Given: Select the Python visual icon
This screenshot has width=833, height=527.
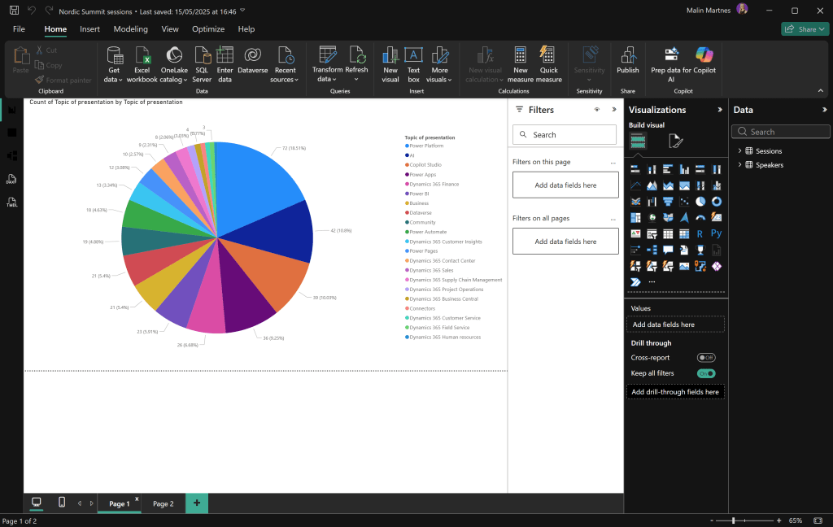Looking at the screenshot, I should tap(716, 233).
